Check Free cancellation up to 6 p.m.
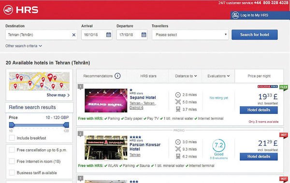Screen dimensions: 290x183 coord(12,150)
